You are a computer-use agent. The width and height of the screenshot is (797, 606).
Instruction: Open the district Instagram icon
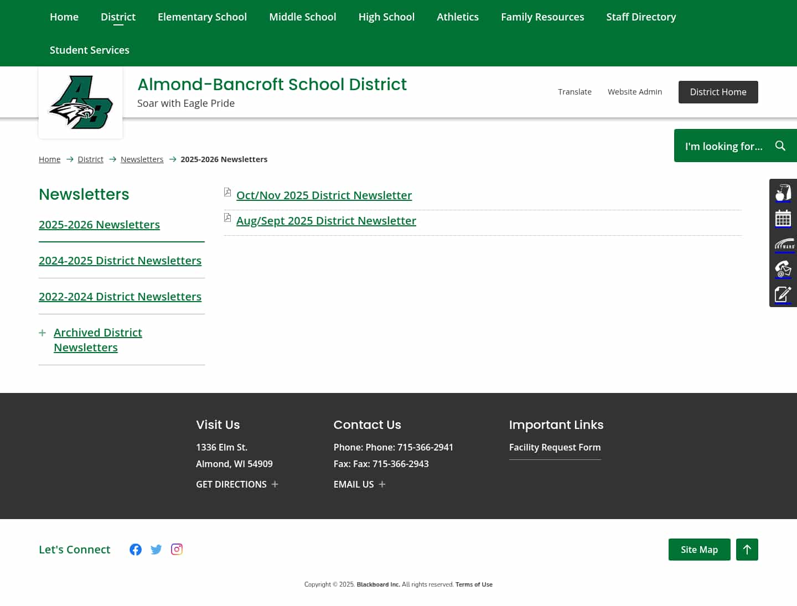coord(177,550)
